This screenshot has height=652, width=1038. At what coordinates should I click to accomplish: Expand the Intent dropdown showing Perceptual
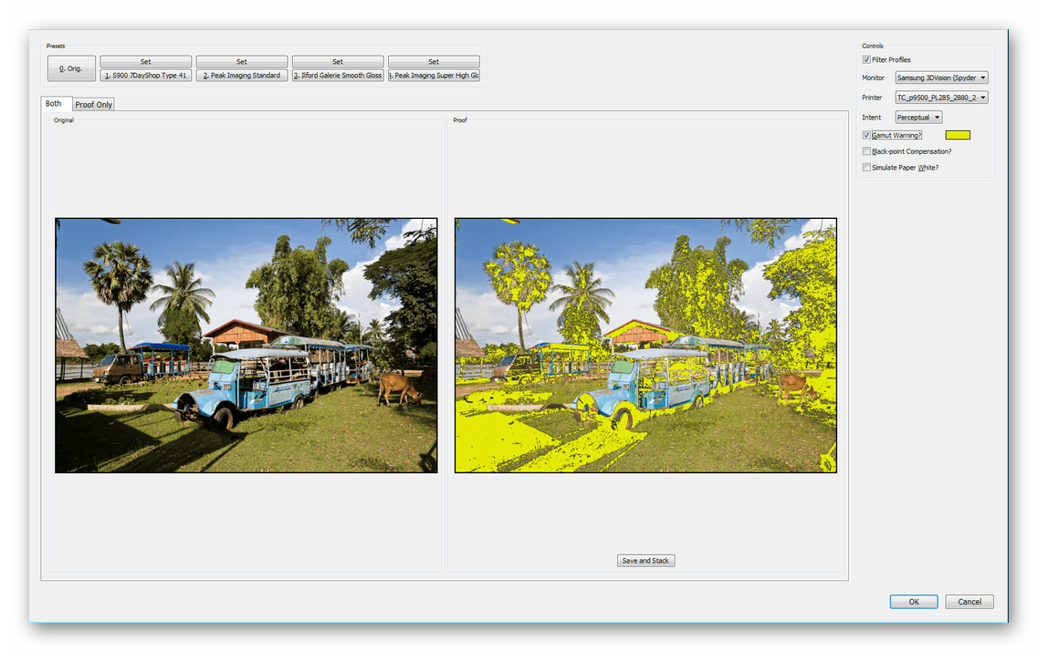click(x=918, y=118)
